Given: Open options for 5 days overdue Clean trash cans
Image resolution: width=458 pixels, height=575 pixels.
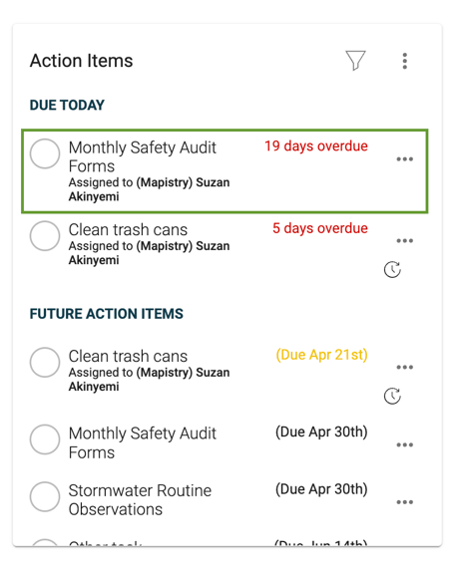Looking at the screenshot, I should (404, 241).
